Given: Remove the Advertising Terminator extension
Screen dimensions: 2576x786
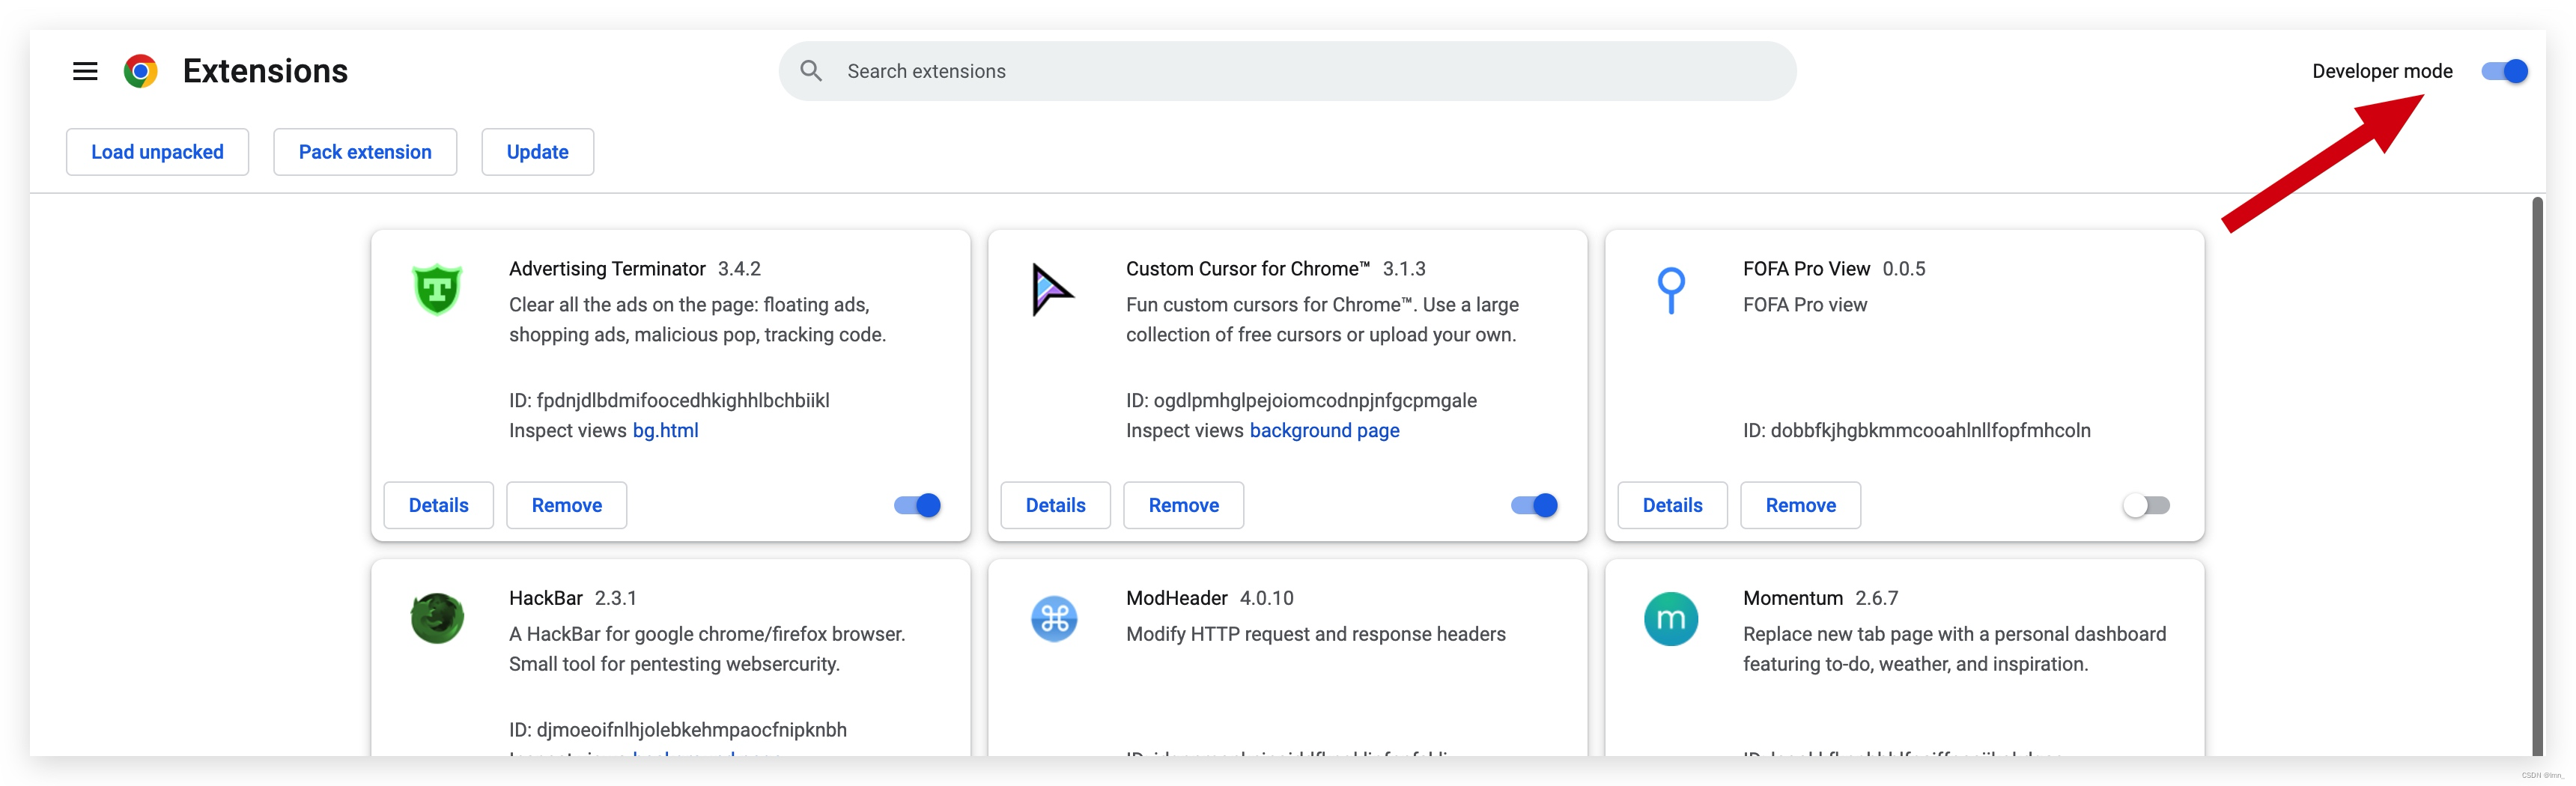Looking at the screenshot, I should (566, 505).
